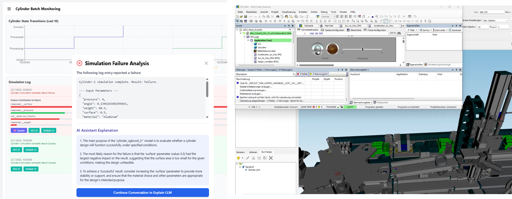Switch to the Sensoren tab

240,152
